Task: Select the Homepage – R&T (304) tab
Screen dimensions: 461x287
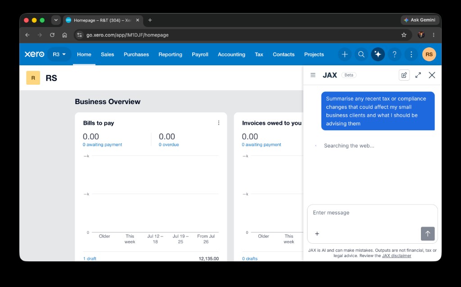Action: pos(103,20)
